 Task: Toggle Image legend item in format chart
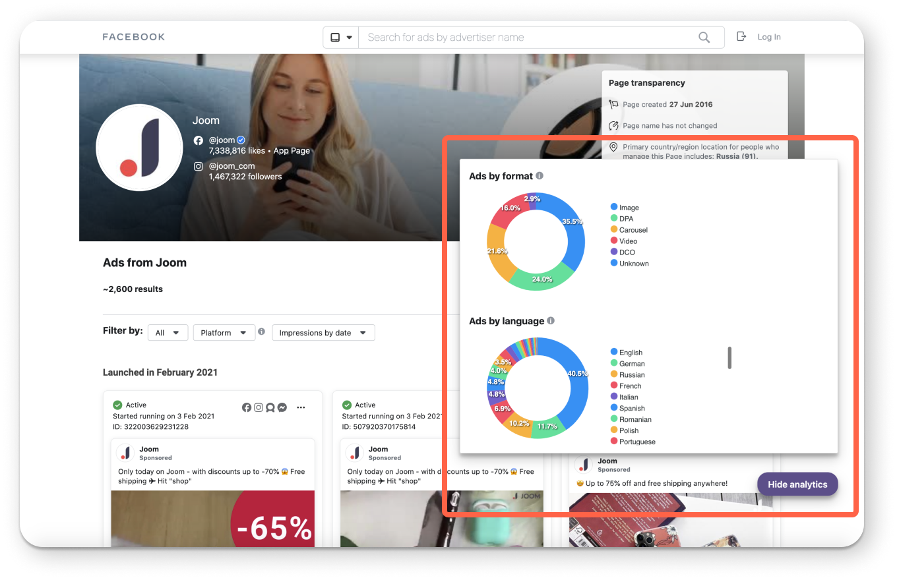click(x=625, y=208)
